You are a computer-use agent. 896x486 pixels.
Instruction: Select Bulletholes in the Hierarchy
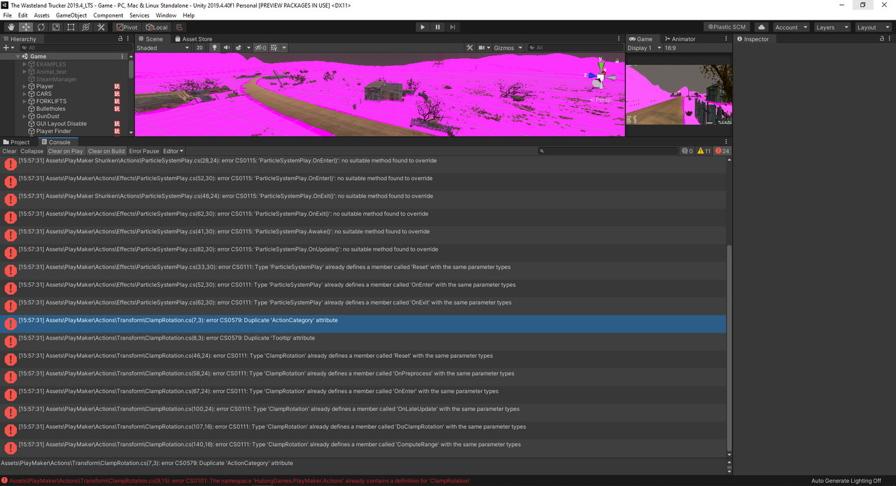[50, 109]
